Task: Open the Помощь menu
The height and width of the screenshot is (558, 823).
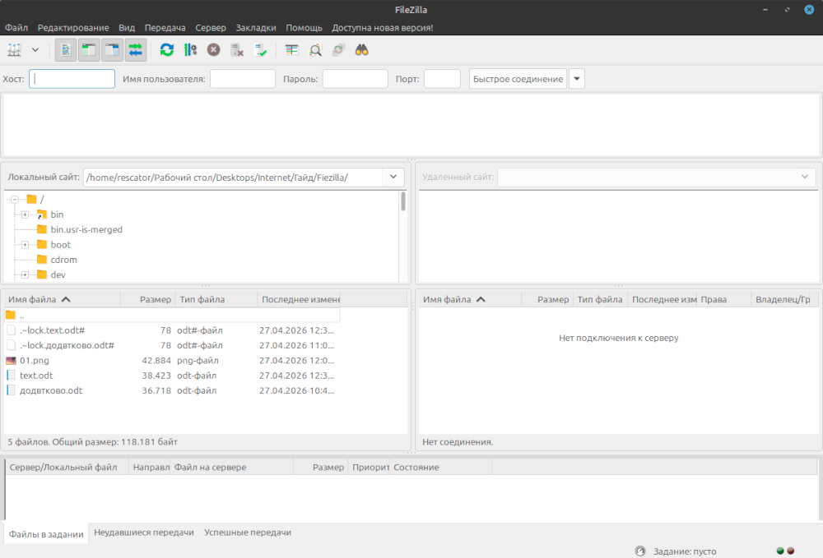Action: tap(304, 28)
